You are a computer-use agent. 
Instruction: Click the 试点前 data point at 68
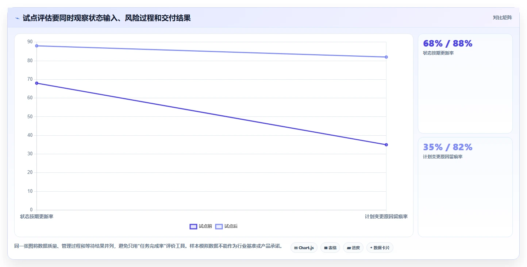36,83
